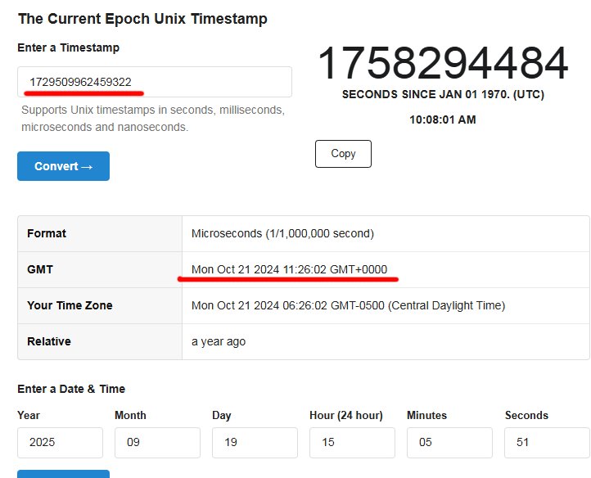Click the 'Relative' row label
This screenshot has height=478, width=591.
click(49, 341)
